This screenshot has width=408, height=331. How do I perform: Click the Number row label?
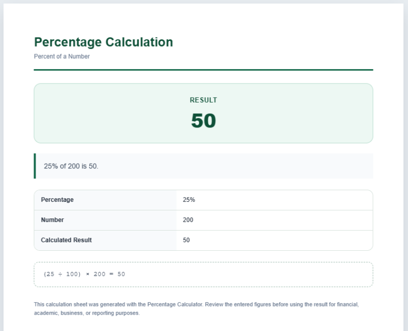[52, 220]
